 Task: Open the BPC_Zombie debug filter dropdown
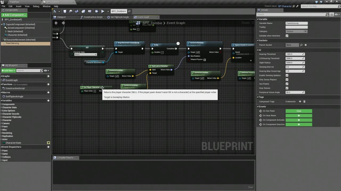point(118,11)
